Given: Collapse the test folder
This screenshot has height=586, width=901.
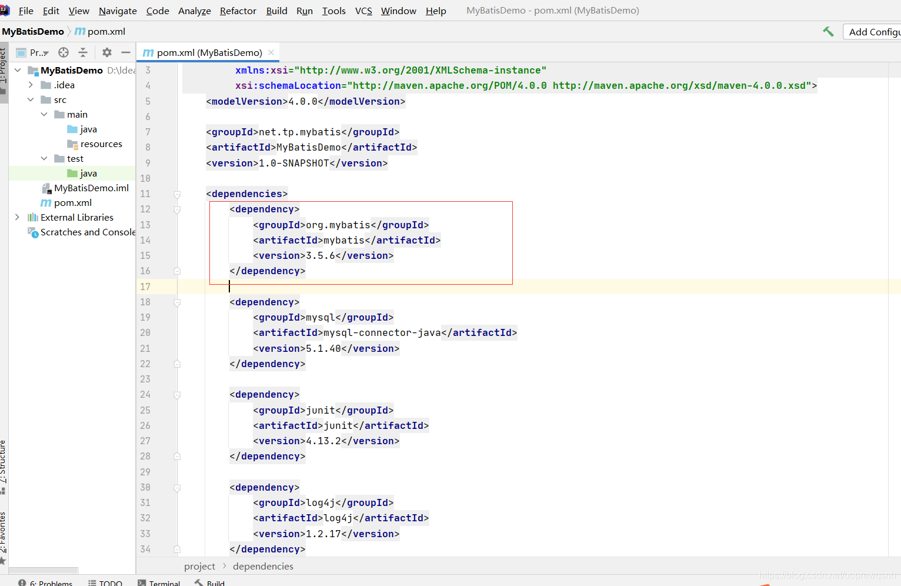Looking at the screenshot, I should point(44,158).
